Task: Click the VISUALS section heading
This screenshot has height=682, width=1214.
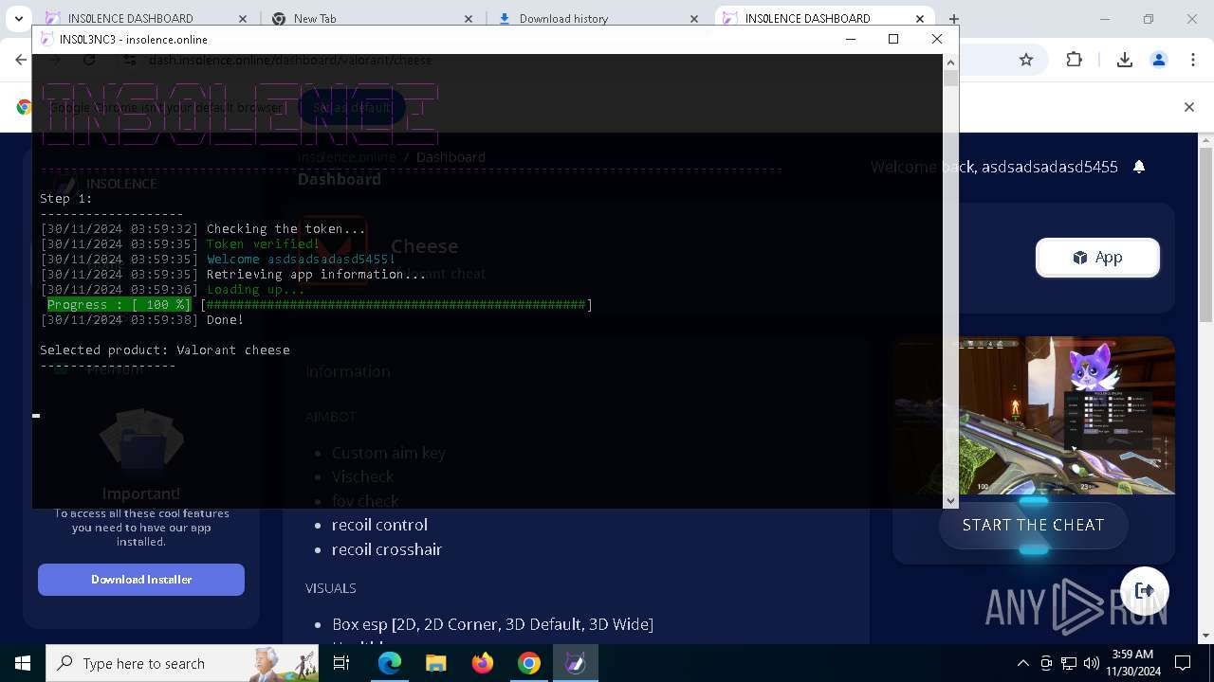Action: [331, 588]
